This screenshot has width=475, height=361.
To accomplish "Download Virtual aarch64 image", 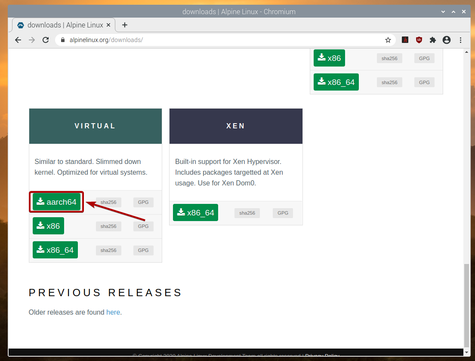I will 57,202.
